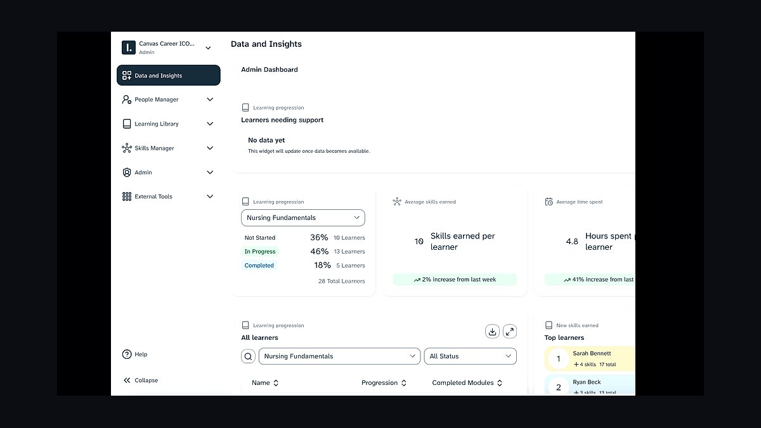Click the Data and Insights dashboard icon
This screenshot has width=761, height=428.
(127, 75)
